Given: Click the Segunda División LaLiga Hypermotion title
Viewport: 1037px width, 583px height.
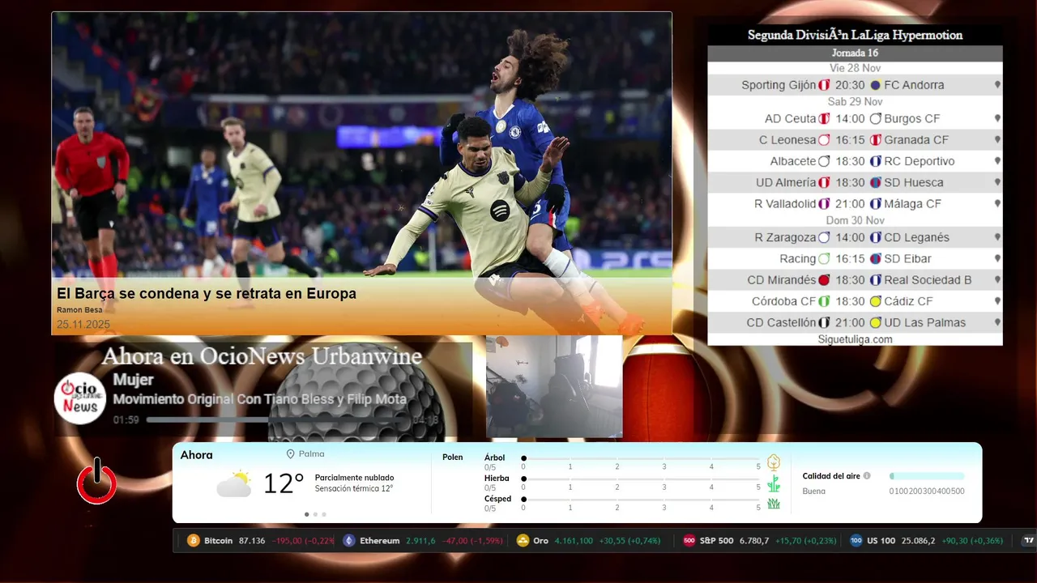Looking at the screenshot, I should click(855, 36).
